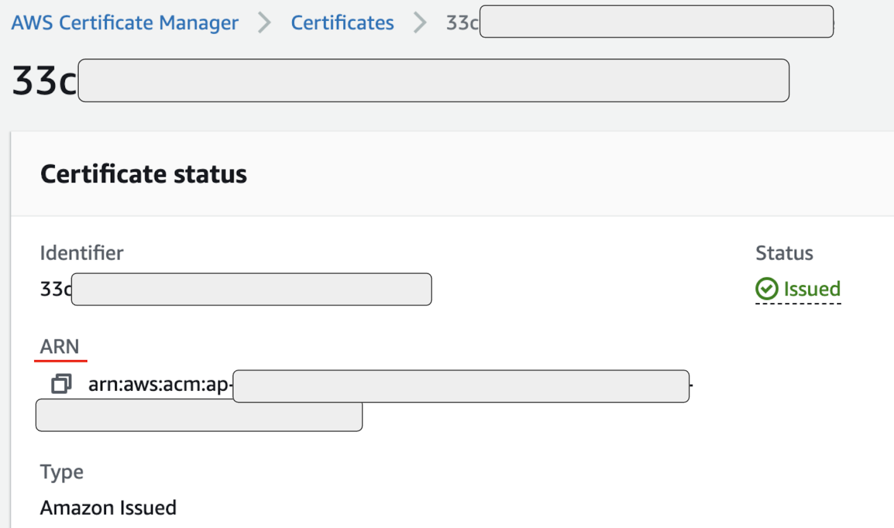
Task: Click the Identifier field label
Action: pos(82,253)
